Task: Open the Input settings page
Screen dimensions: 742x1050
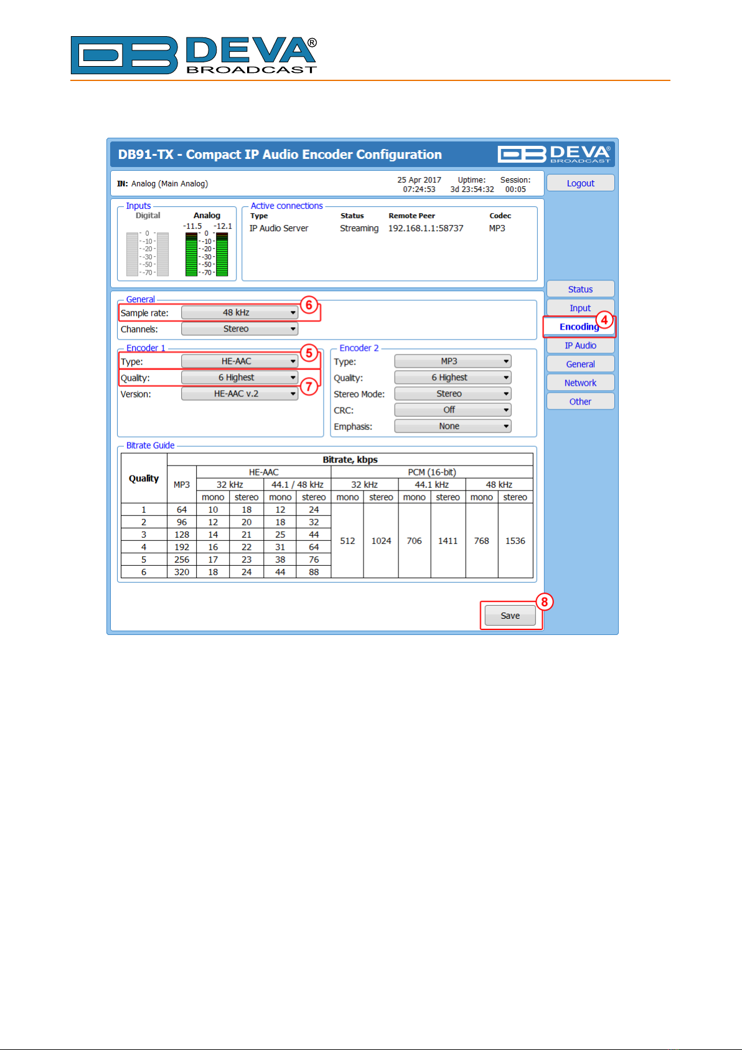Action: pyautogui.click(x=580, y=308)
